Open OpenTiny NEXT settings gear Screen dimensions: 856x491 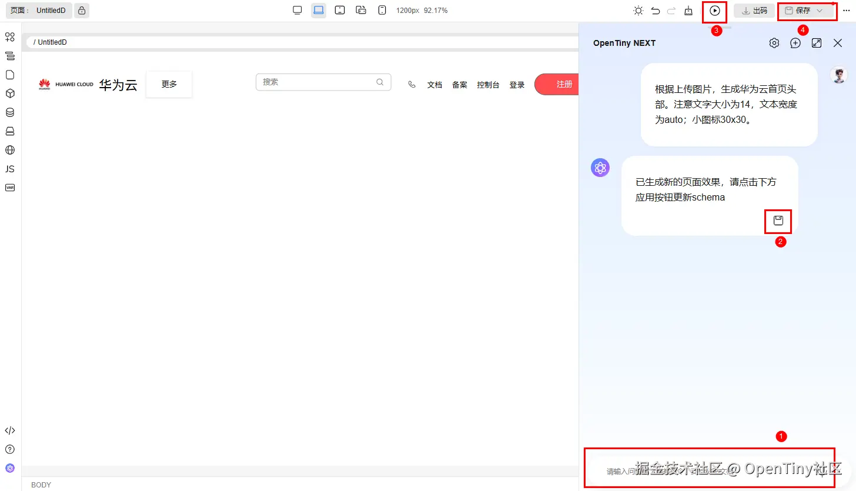pyautogui.click(x=774, y=43)
